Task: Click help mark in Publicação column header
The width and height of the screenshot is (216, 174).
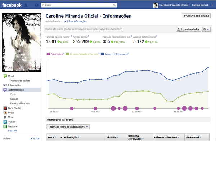Action: click(78, 137)
